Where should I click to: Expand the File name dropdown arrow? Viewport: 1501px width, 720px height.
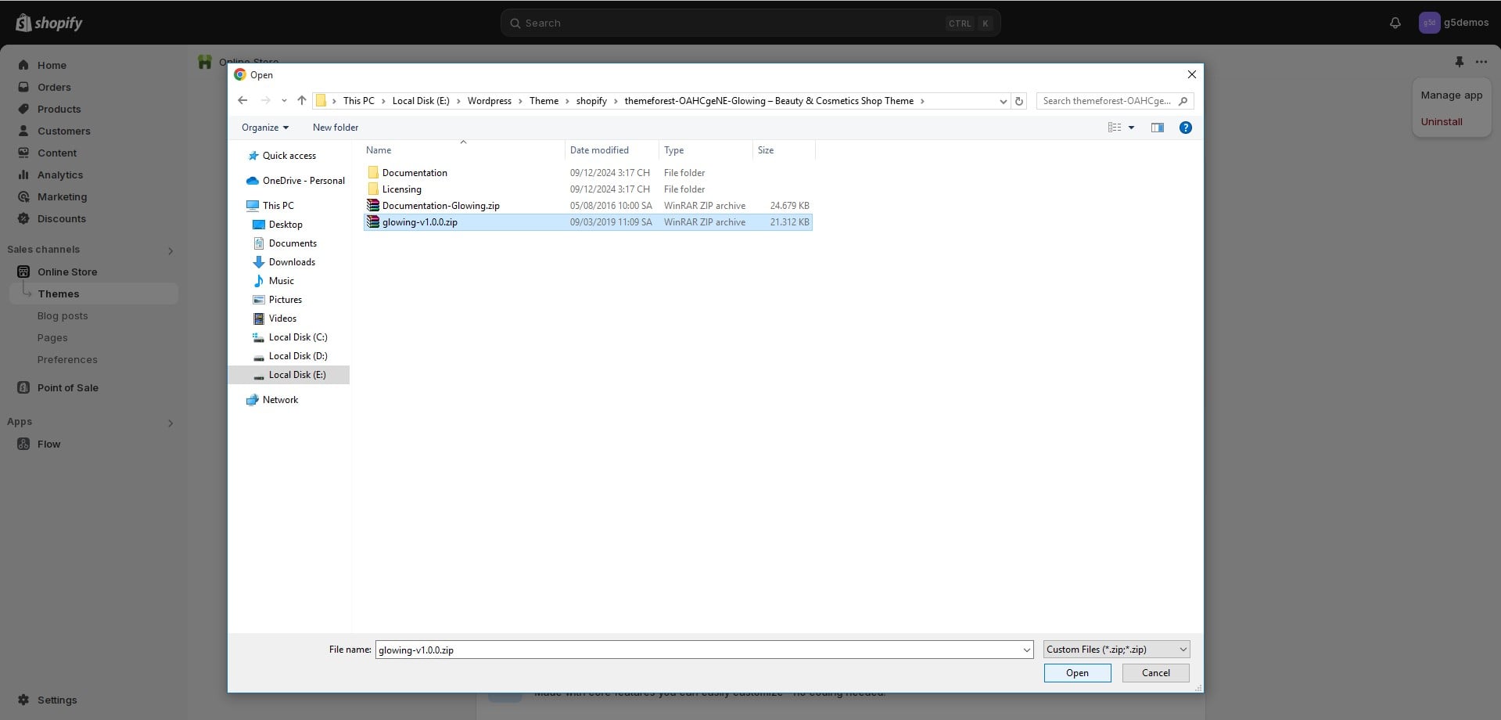click(1026, 650)
